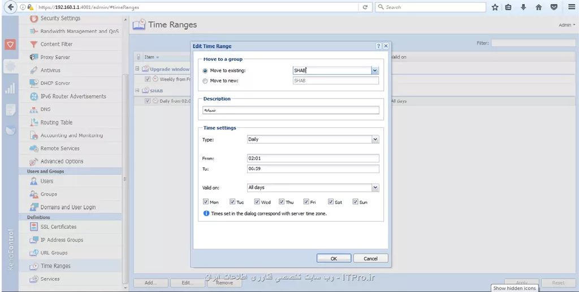This screenshot has width=579, height=292.
Task: Click the To time field 06:59
Action: tap(313, 169)
